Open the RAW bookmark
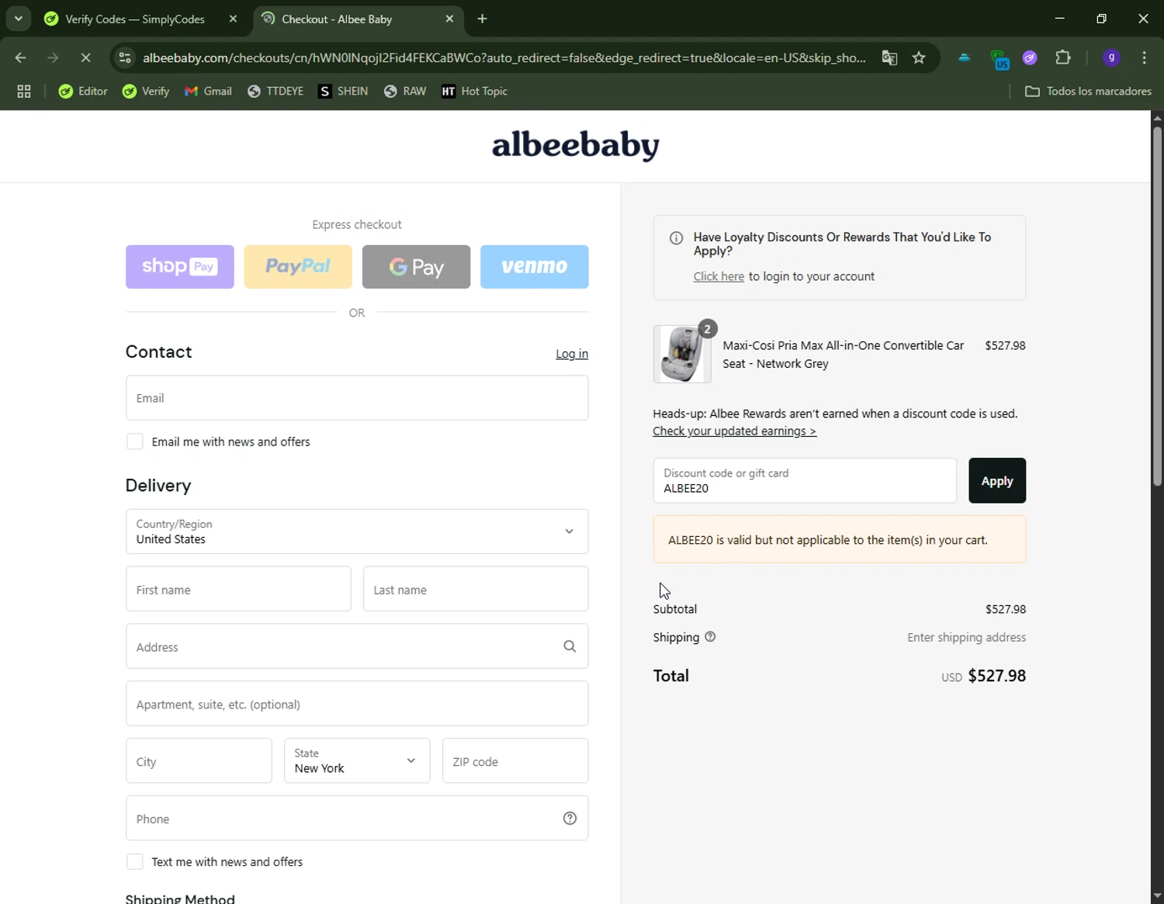 [x=405, y=92]
